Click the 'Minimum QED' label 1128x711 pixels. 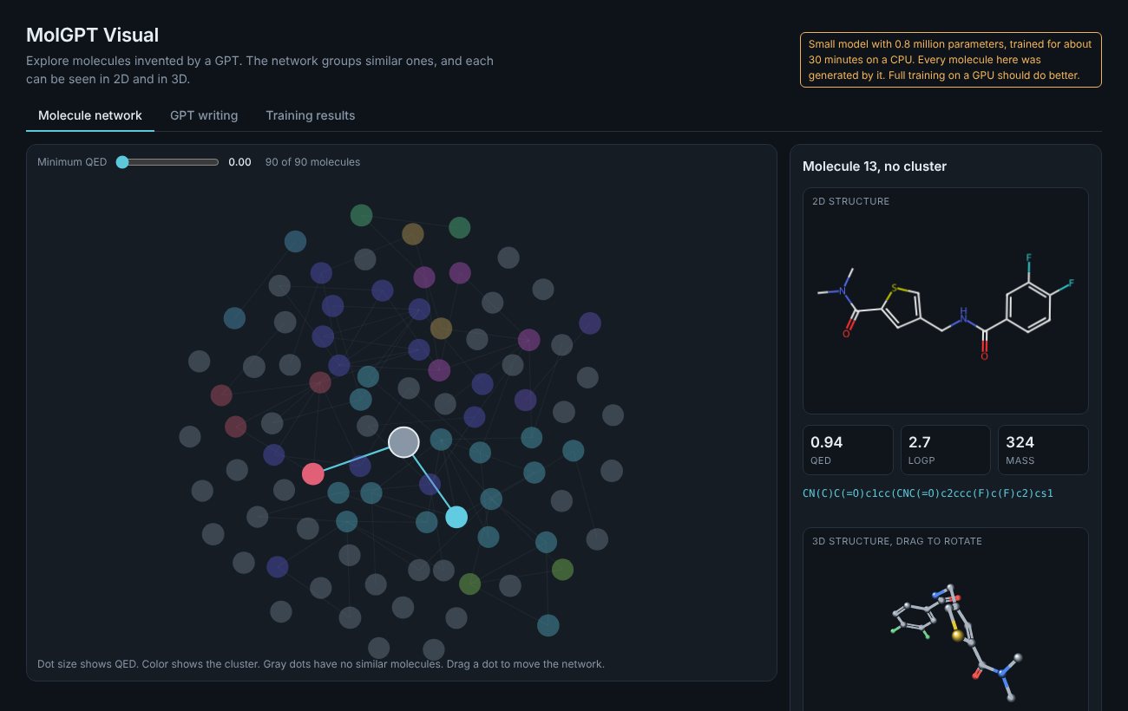pos(72,162)
